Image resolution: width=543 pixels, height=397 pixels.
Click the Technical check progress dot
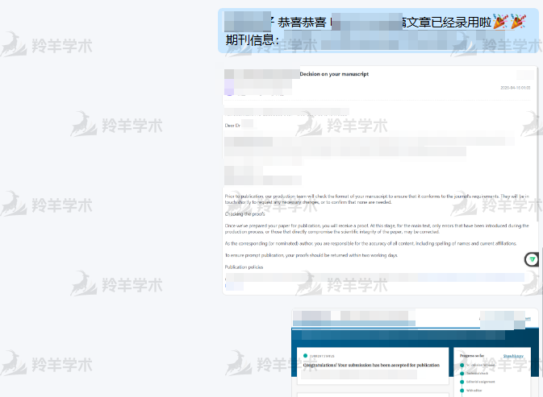click(462, 373)
